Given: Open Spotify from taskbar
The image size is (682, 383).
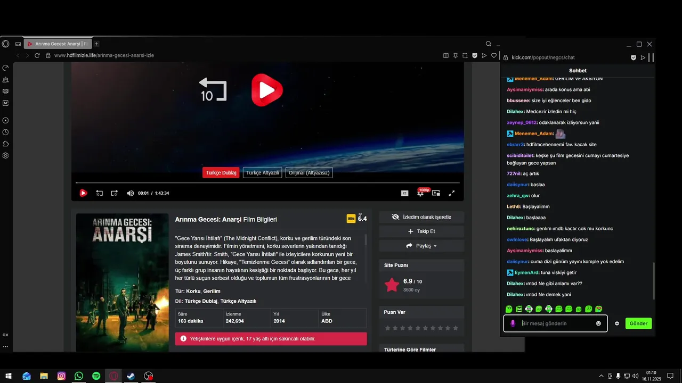Looking at the screenshot, I should (x=96, y=376).
